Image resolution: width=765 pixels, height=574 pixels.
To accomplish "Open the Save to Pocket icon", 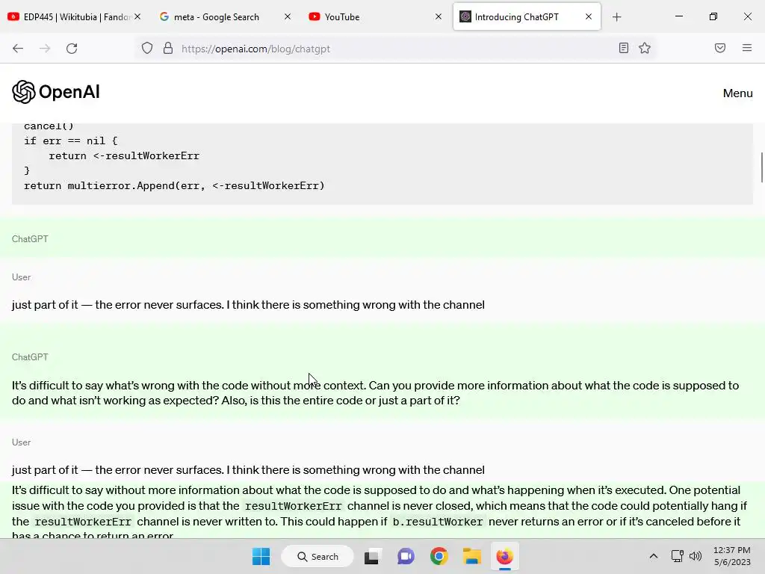I will (720, 48).
